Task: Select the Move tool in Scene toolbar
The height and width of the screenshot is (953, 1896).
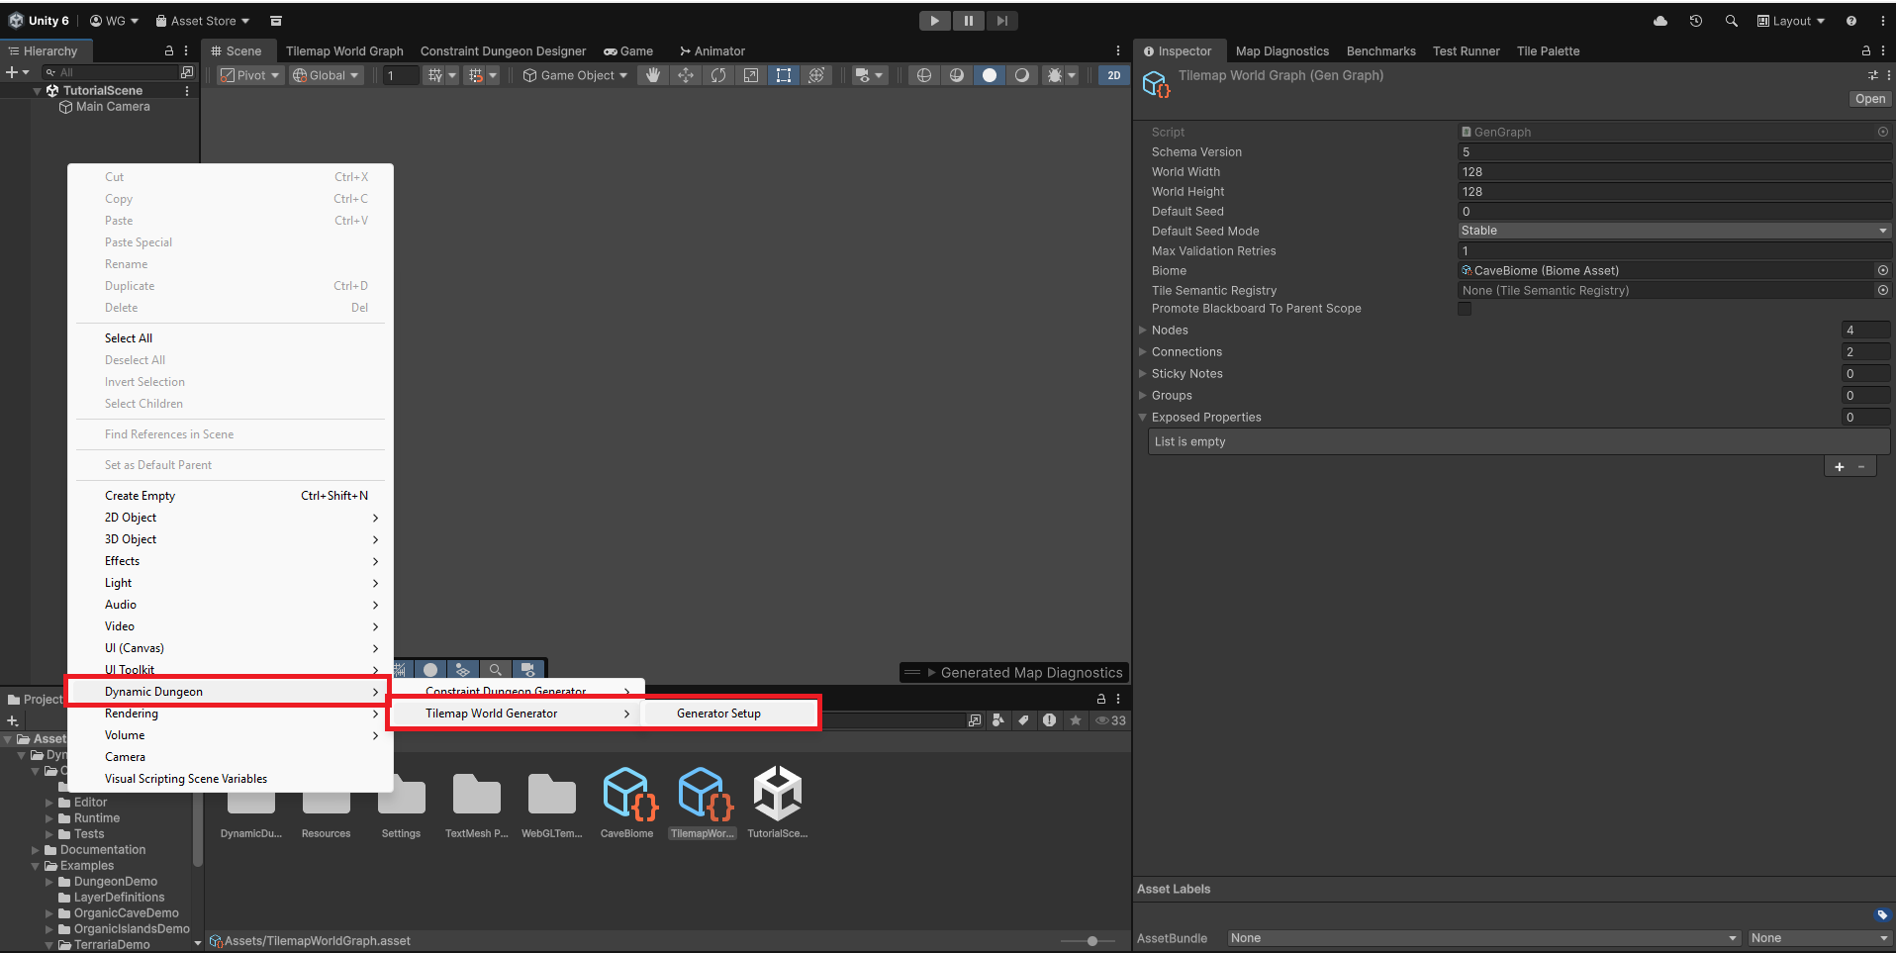Action: 685,75
